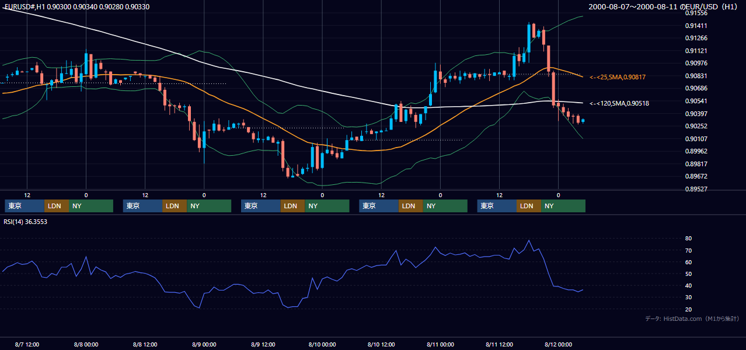Click price axis value 0.90397
The width and height of the screenshot is (746, 350).
(696, 114)
